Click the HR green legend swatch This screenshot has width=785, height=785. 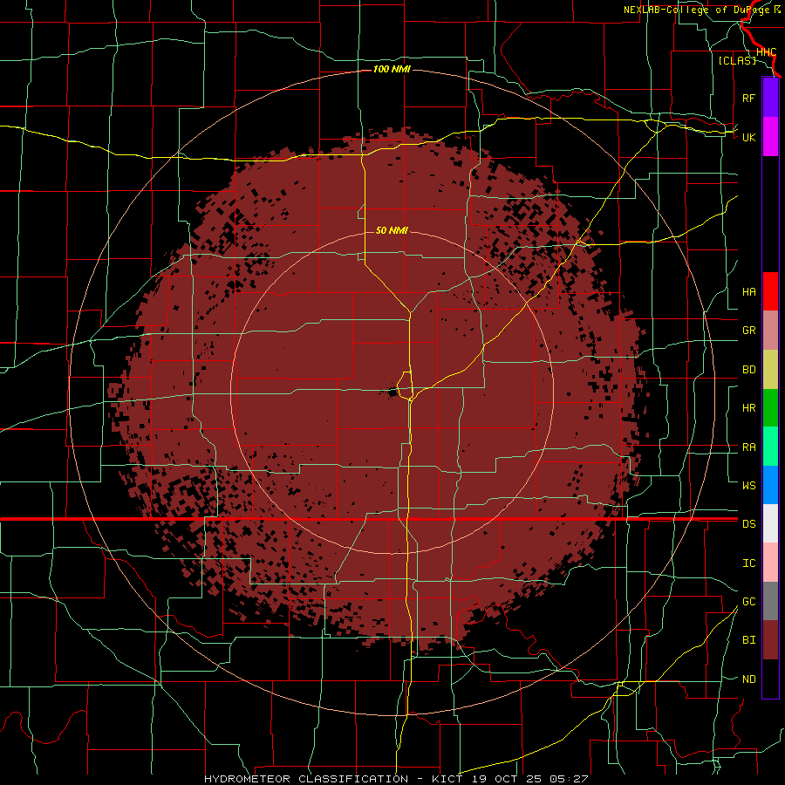[770, 408]
